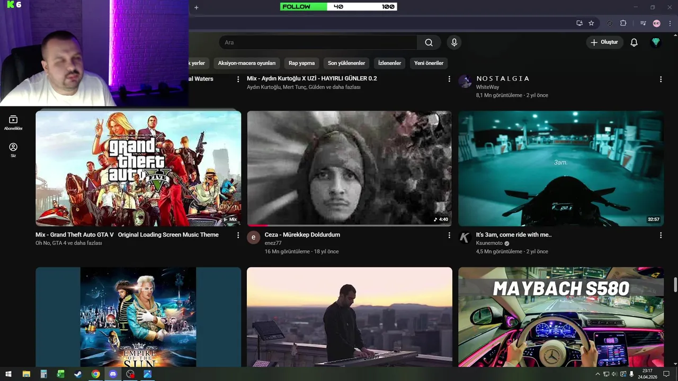This screenshot has height=381, width=678.
Task: Open the enez77 channel avatar
Action: pyautogui.click(x=253, y=237)
